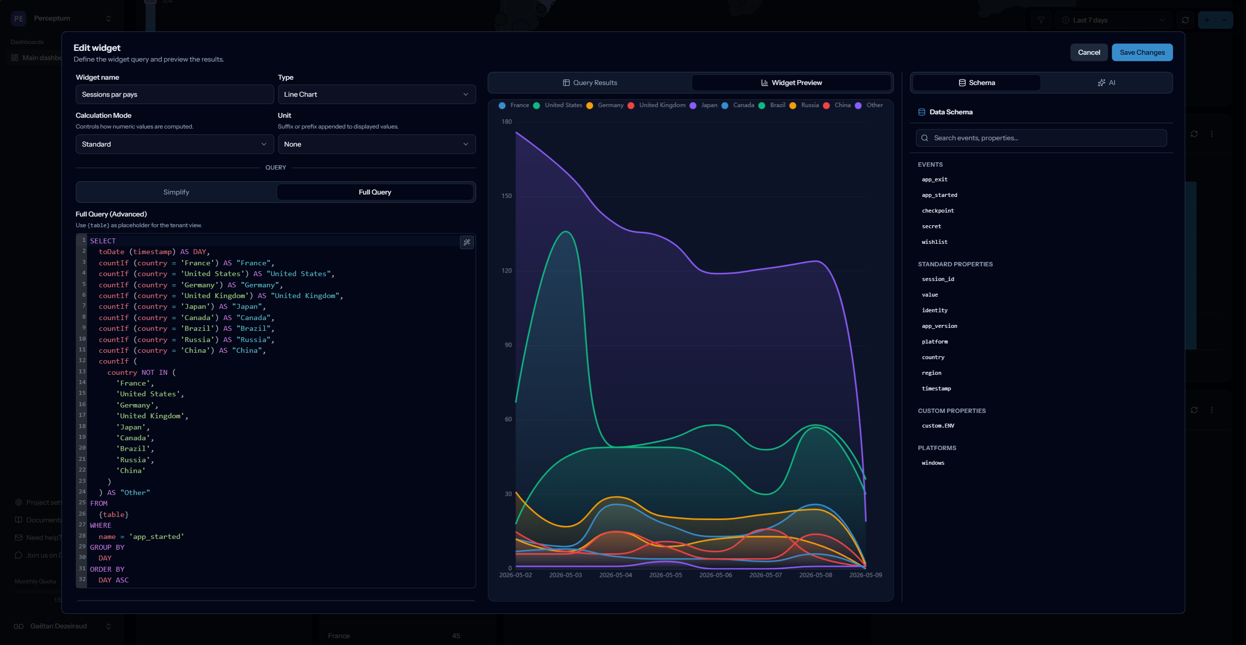Image resolution: width=1246 pixels, height=645 pixels.
Task: Click the country property in schema
Action: 933,357
